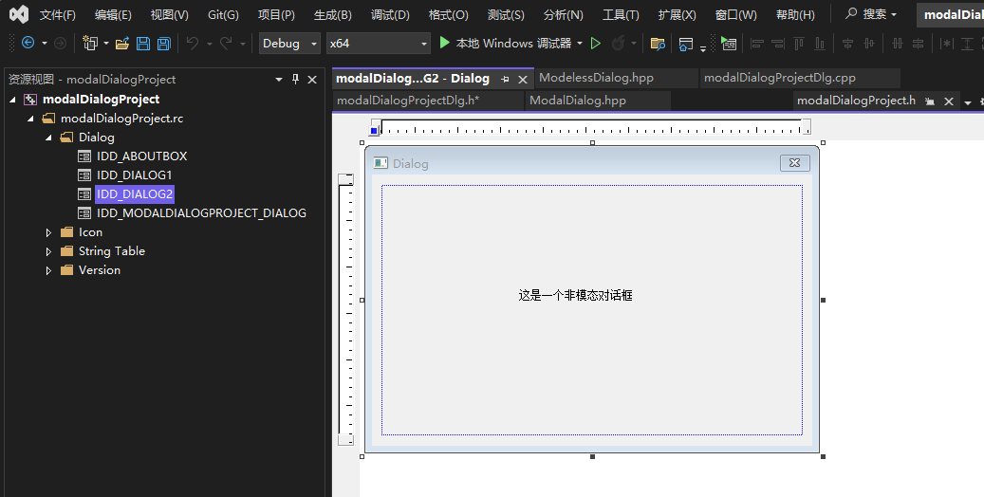The width and height of the screenshot is (984, 497).
Task: Click the redo arrow icon
Action: 226,43
